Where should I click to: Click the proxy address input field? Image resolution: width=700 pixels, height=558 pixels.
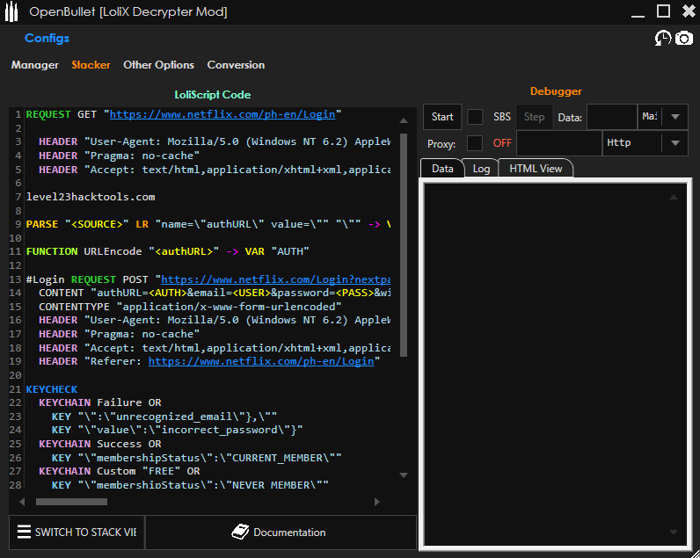click(x=559, y=143)
